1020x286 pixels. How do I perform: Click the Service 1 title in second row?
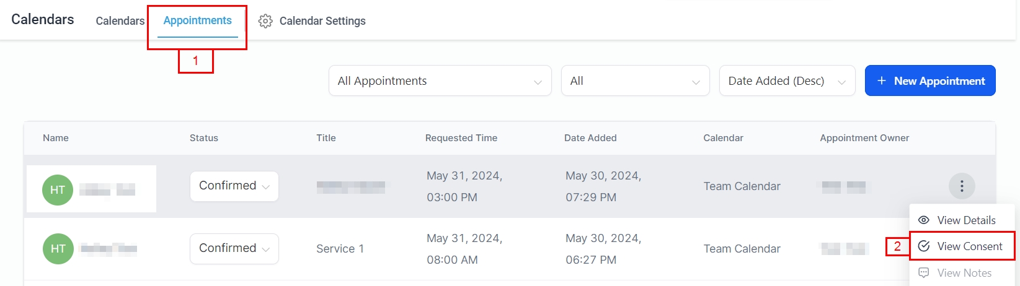340,249
